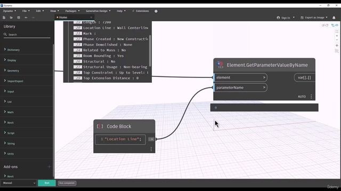Click the New file icon in toolbar
The image size is (341, 191).
(x=4, y=18)
